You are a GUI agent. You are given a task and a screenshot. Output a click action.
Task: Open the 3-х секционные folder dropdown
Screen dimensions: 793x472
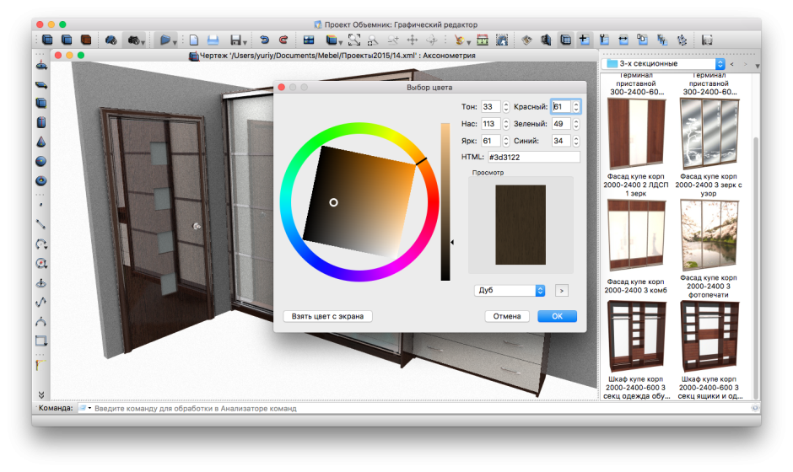[x=664, y=63]
